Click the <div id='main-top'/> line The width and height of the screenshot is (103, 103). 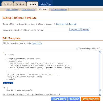[32, 95]
